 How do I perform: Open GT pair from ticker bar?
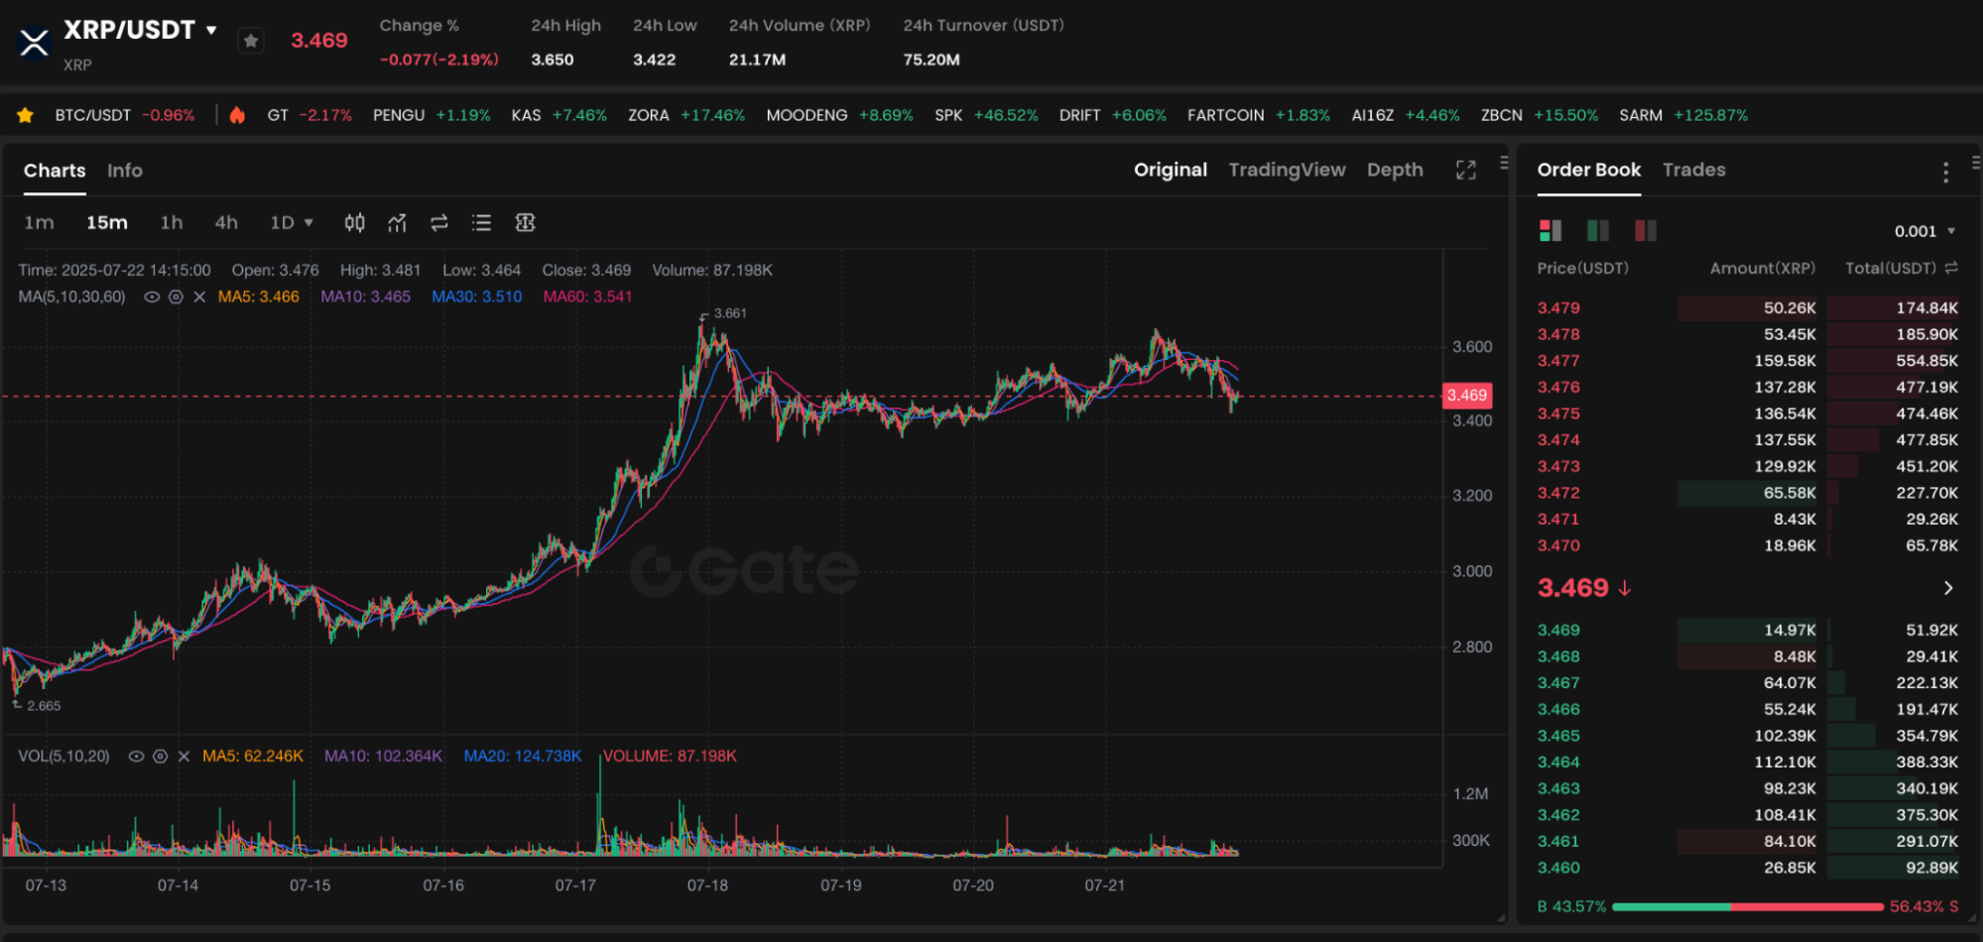coord(310,115)
